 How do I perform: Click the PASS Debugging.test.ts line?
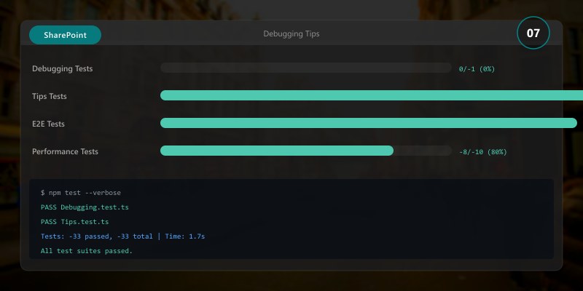point(85,207)
